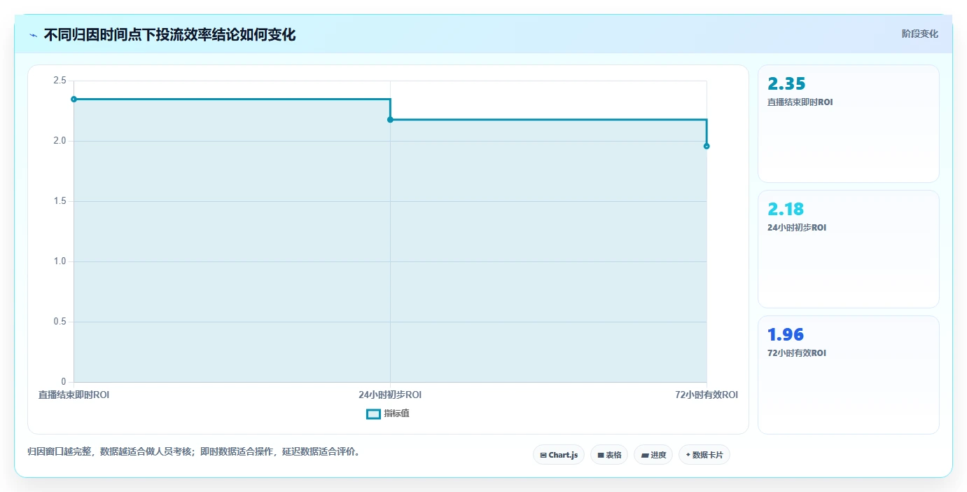
Task: Click the 直播结束即时ROI card caption
Action: [800, 102]
